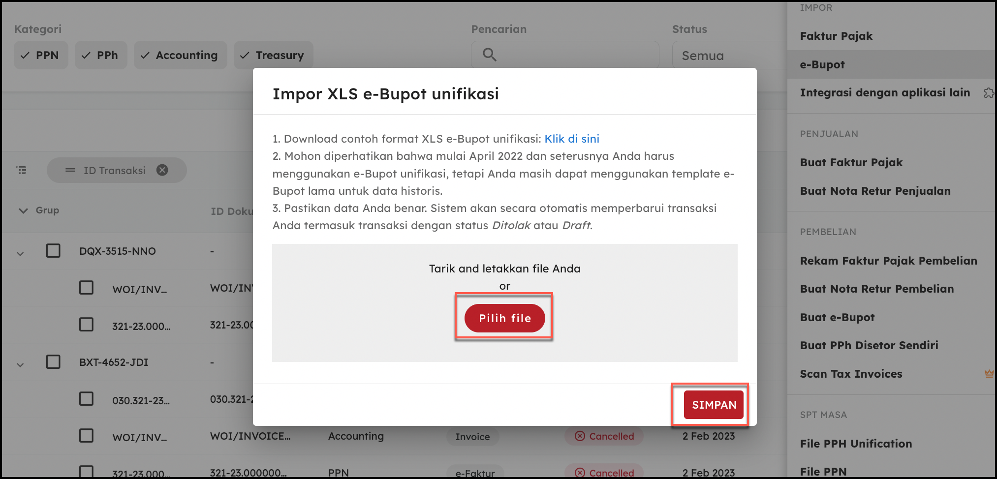Screen dimensions: 997x479
Task: Click the crown icon beside Scan Tax Invoices
Action: (x=989, y=374)
